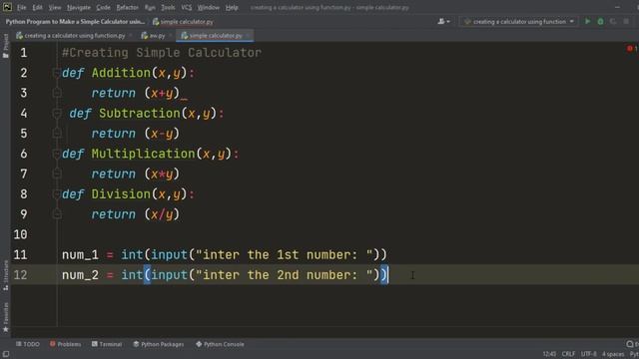This screenshot has width=639, height=359.
Task: Open the Python Packages tool window
Action: 159,344
